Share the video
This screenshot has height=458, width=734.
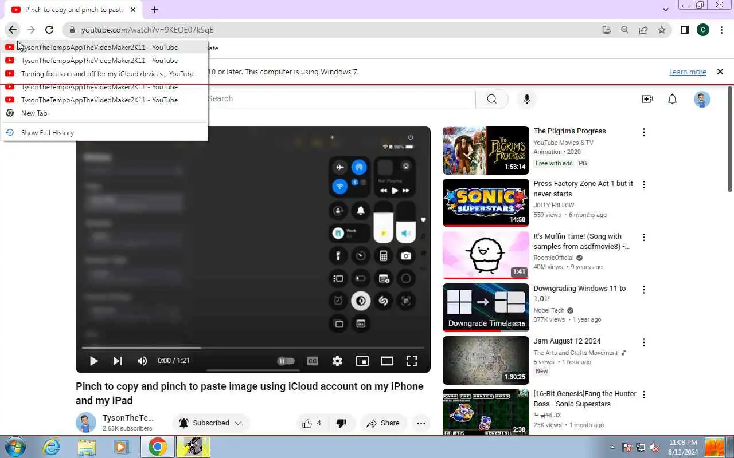tap(383, 423)
